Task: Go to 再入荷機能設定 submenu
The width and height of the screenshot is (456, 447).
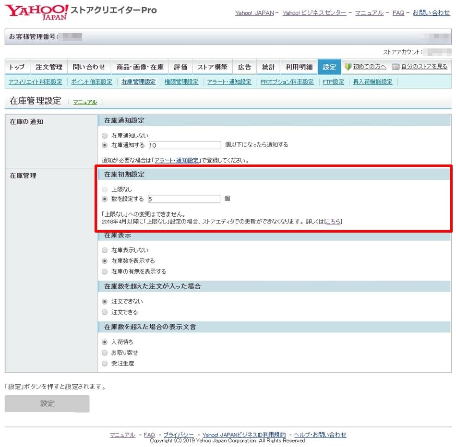Action: tap(372, 82)
